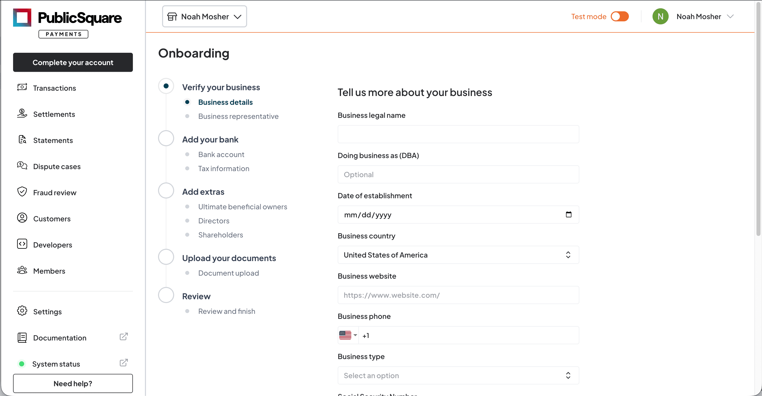
Task: Click the Dispute cases chat icon
Action: [22, 166]
